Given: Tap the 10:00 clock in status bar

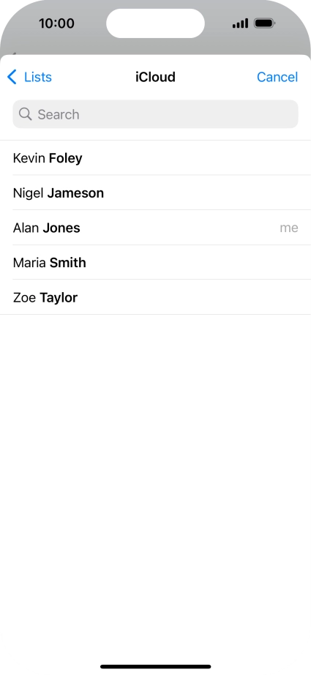Looking at the screenshot, I should click(56, 23).
